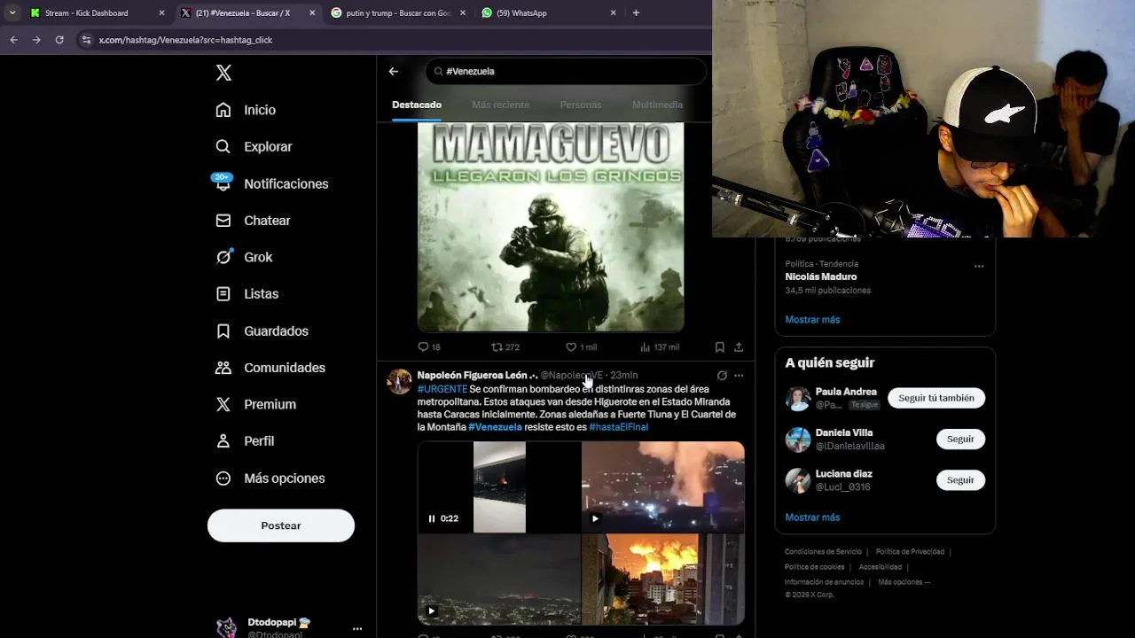Open Accesibilidad link
Screen dimensions: 1135x638
click(x=880, y=567)
